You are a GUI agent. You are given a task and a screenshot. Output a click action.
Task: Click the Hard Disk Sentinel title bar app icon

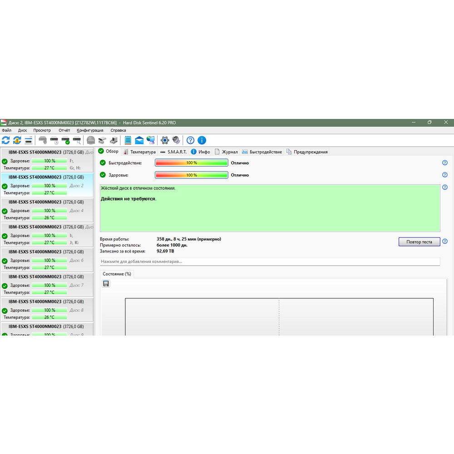[4, 123]
